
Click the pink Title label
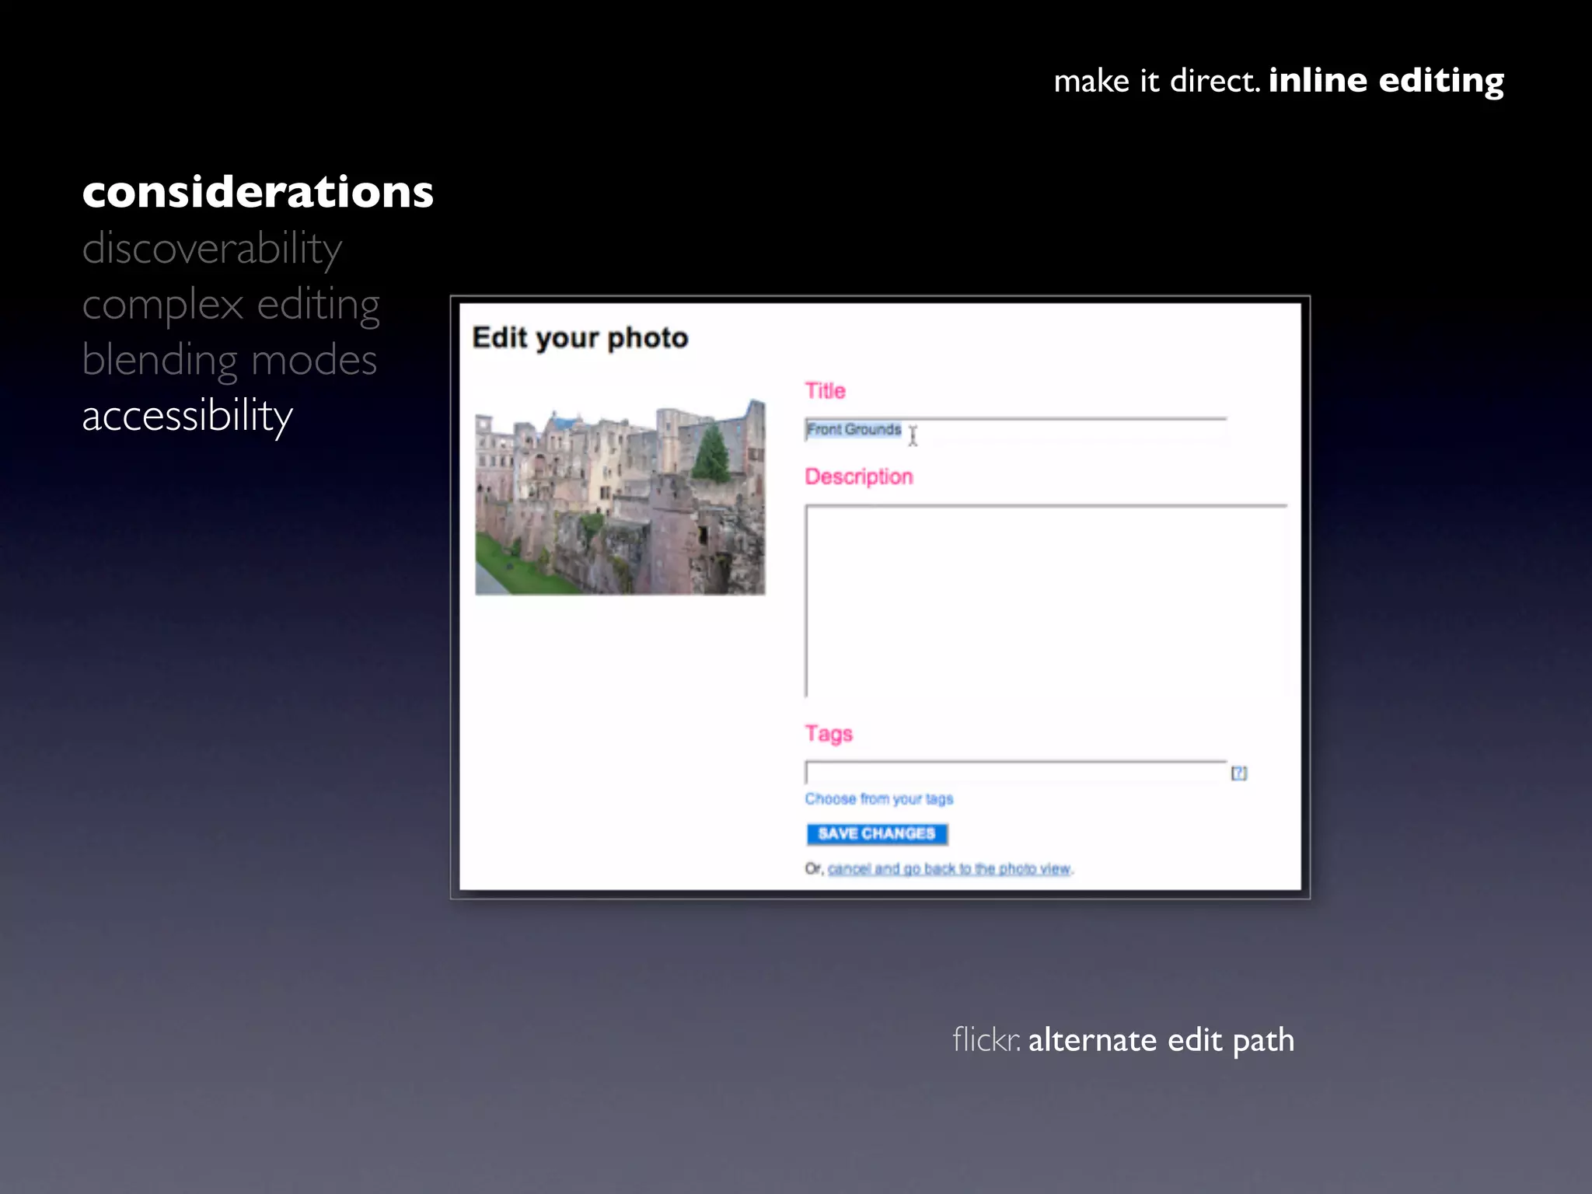pos(825,391)
